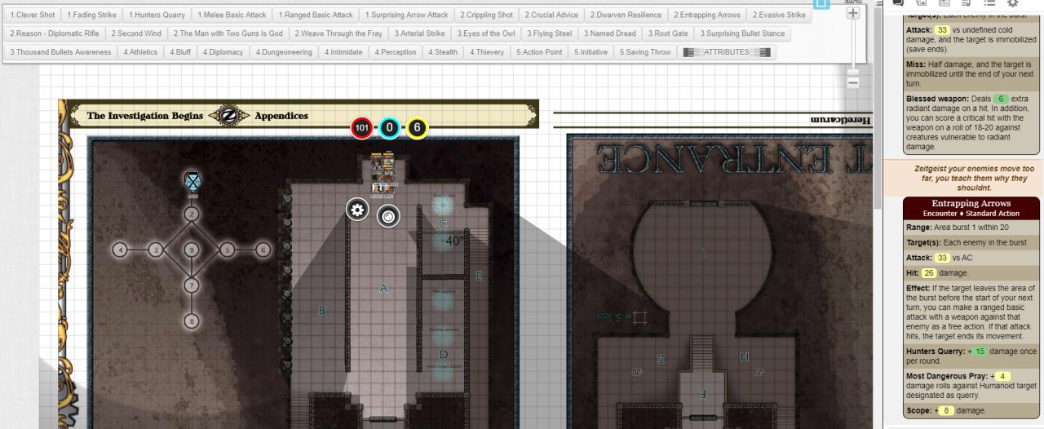Run the 1.Clever Shot macro

coord(33,15)
